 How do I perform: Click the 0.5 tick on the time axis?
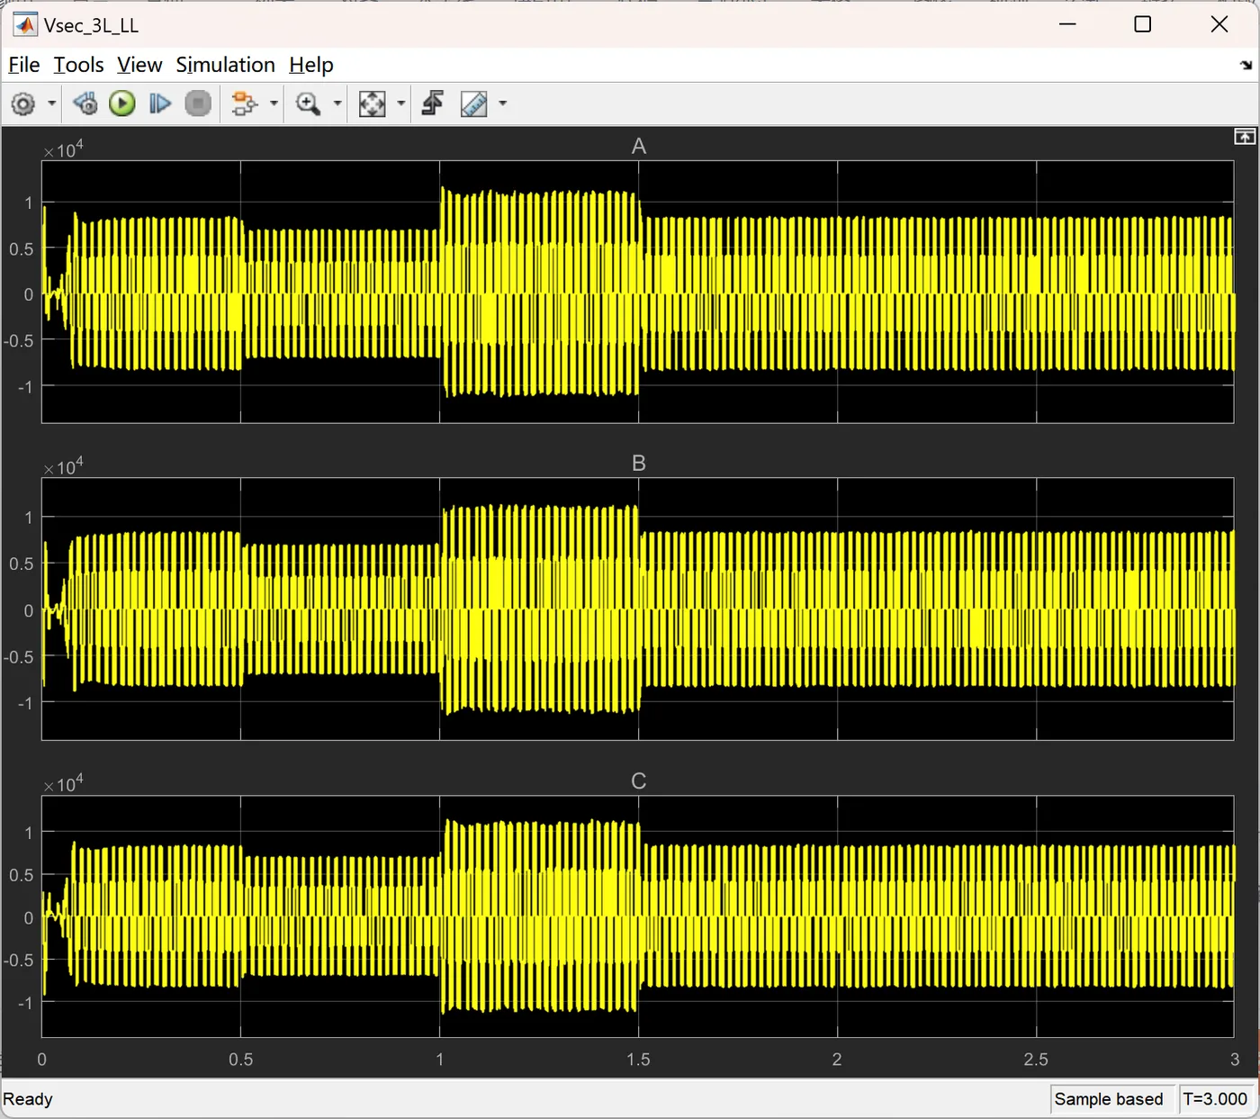[240, 1060]
